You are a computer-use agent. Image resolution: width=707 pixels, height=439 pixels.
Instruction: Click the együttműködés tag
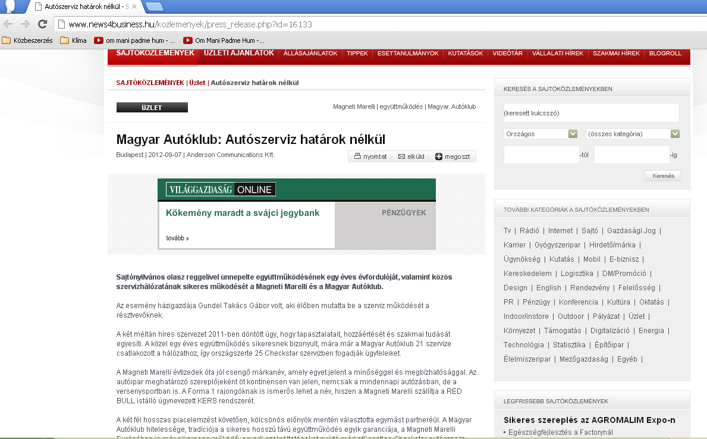401,107
